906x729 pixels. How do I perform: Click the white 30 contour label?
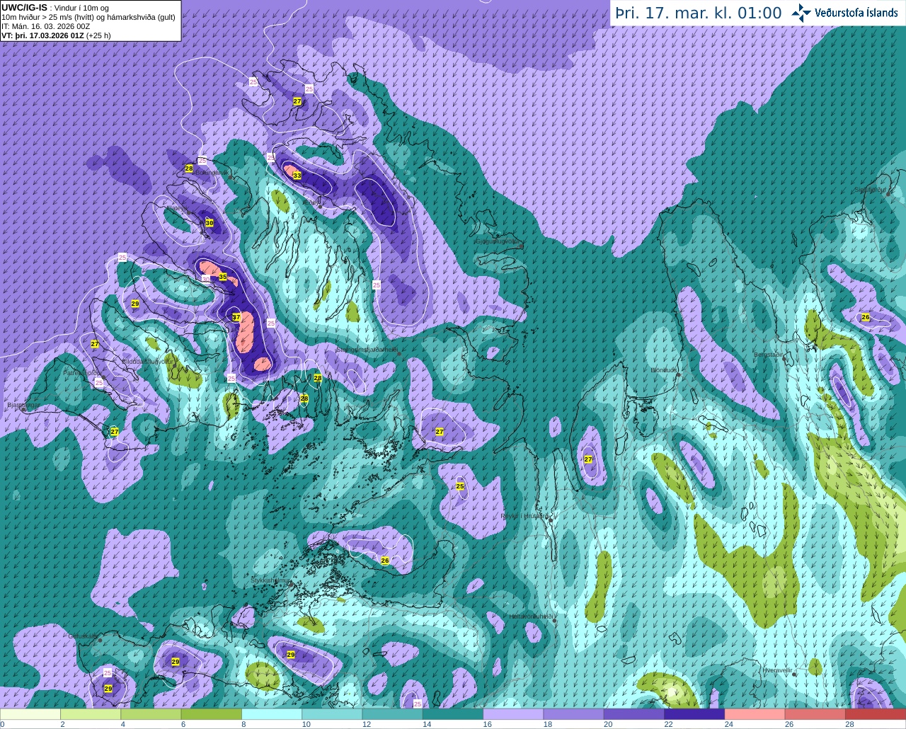coord(205,279)
